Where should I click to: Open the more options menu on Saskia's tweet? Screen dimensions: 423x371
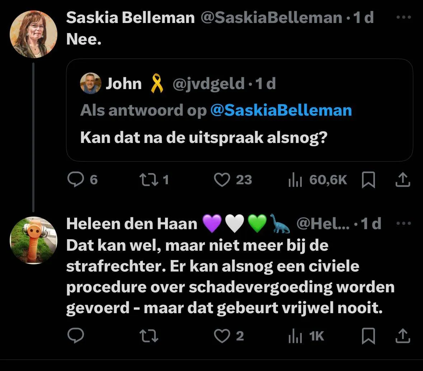pyautogui.click(x=404, y=17)
